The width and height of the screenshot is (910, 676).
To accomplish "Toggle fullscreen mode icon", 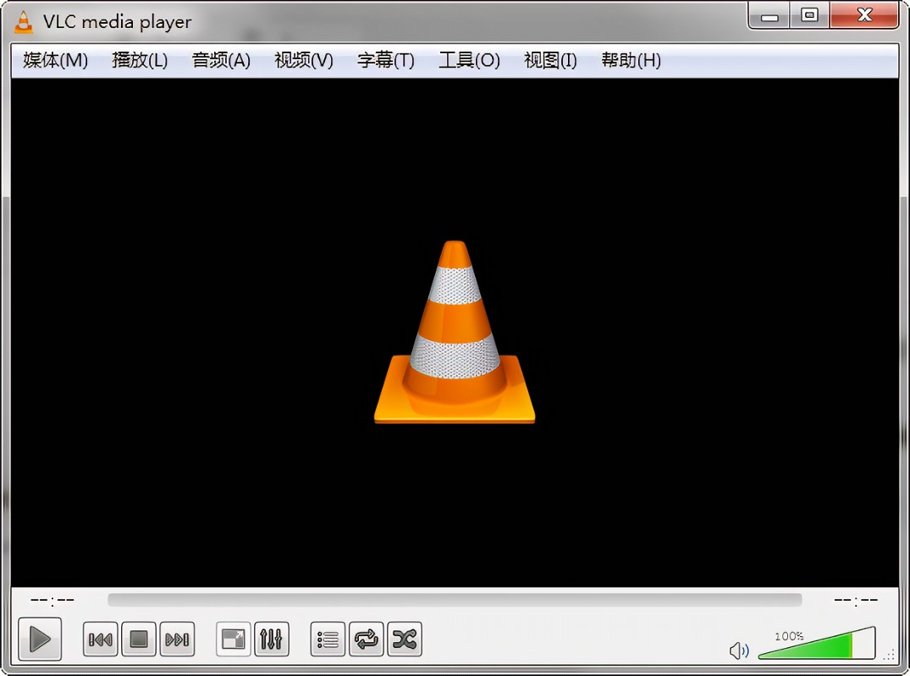I will [x=232, y=640].
